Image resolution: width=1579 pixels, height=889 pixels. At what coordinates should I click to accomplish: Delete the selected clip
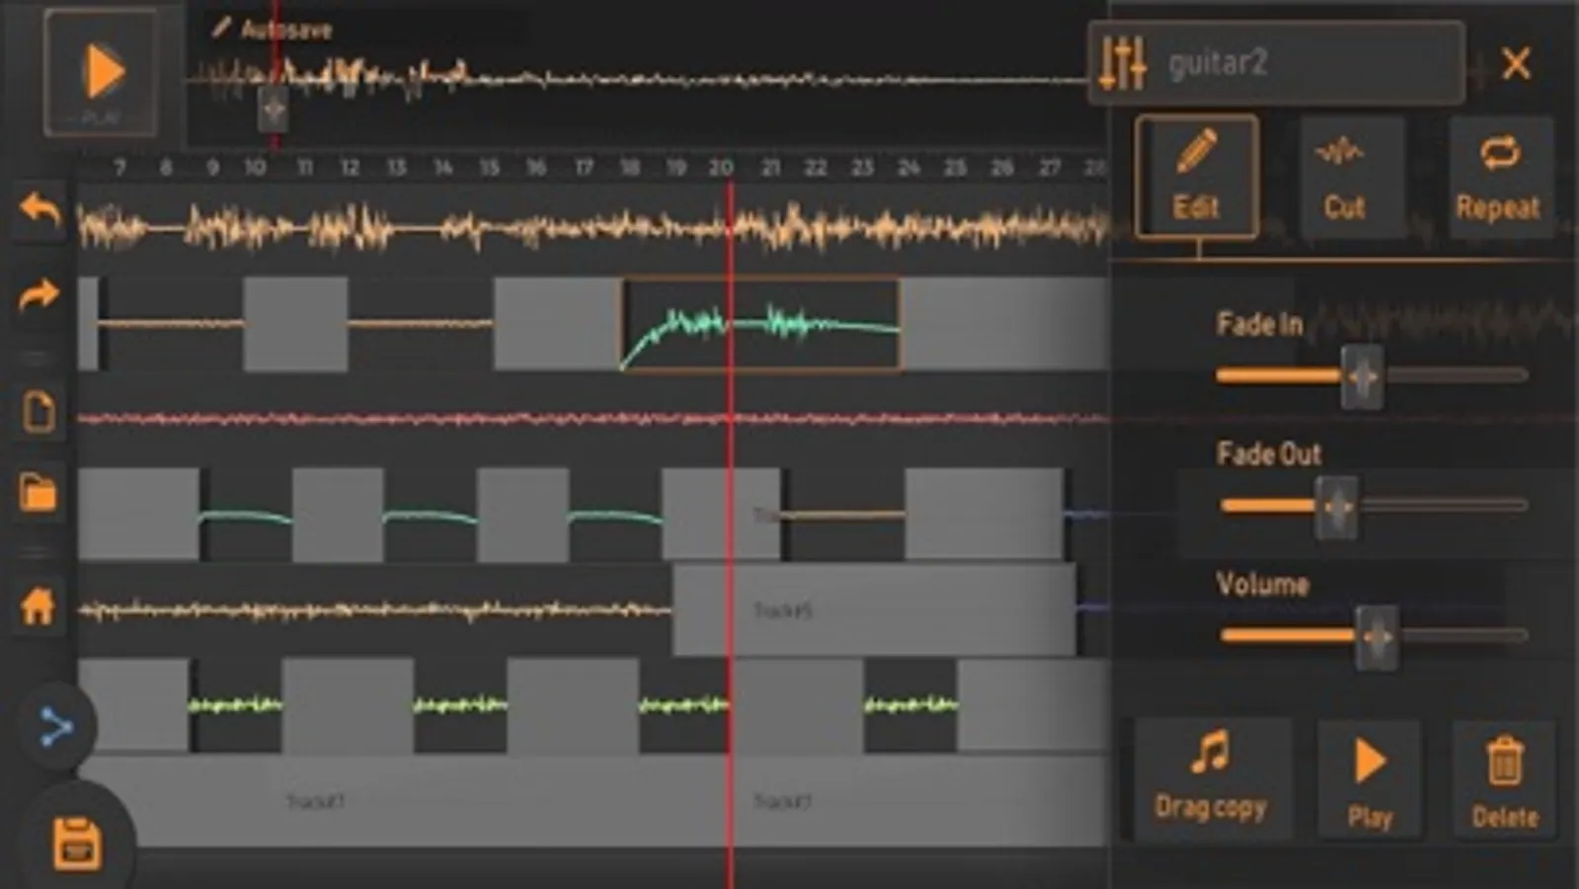(x=1504, y=780)
